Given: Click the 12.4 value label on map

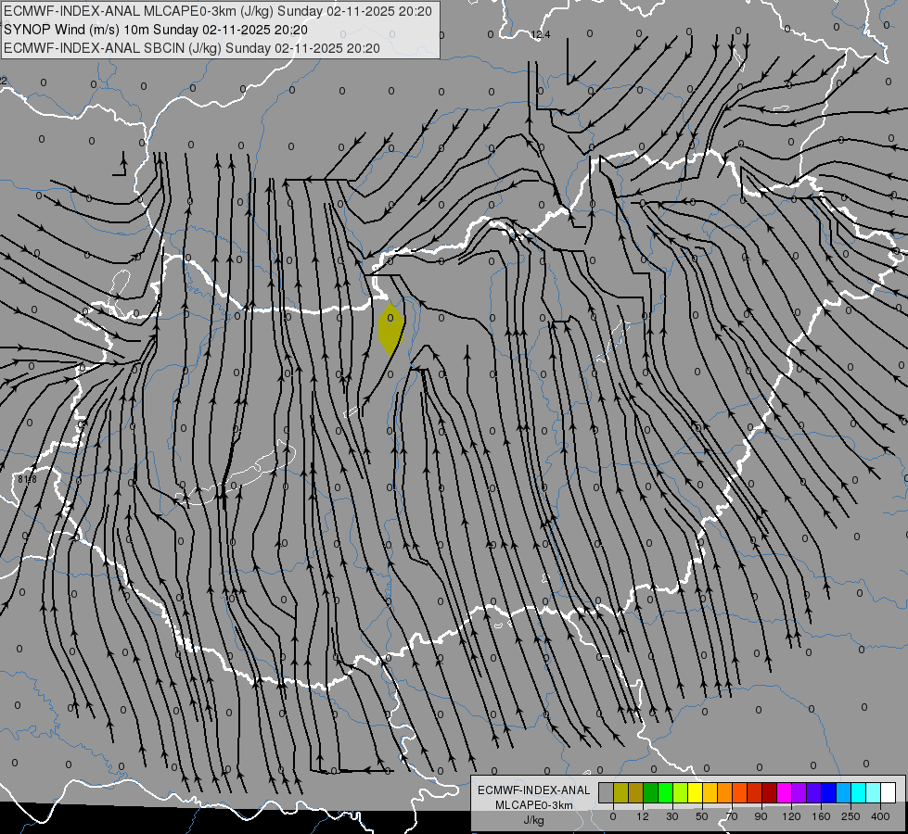Looking at the screenshot, I should pyautogui.click(x=541, y=34).
